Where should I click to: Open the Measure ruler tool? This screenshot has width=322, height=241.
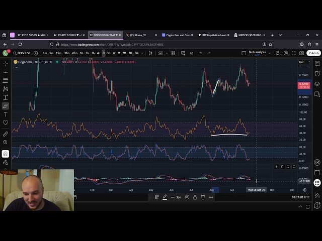tap(6, 134)
